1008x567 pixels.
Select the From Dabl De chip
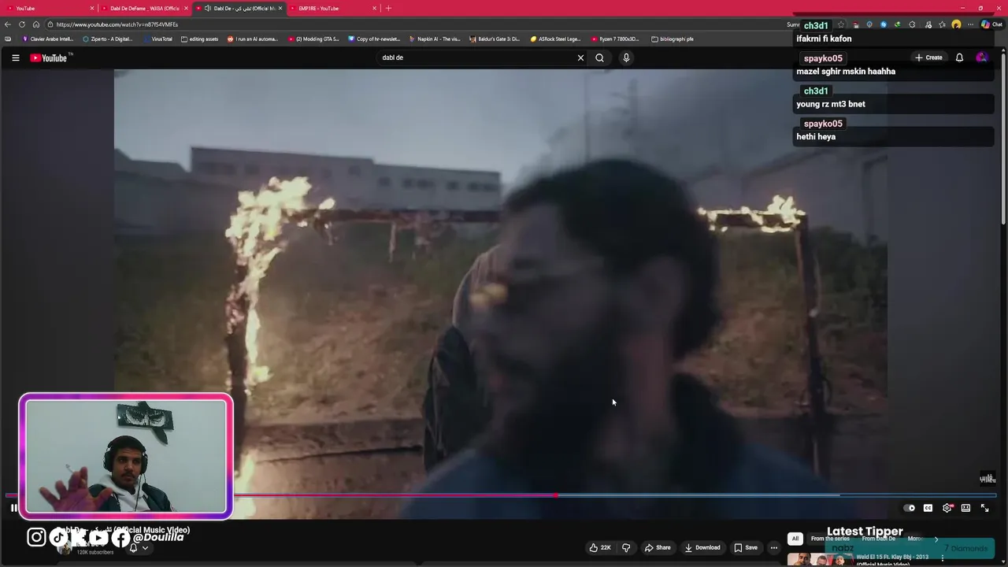tap(879, 539)
